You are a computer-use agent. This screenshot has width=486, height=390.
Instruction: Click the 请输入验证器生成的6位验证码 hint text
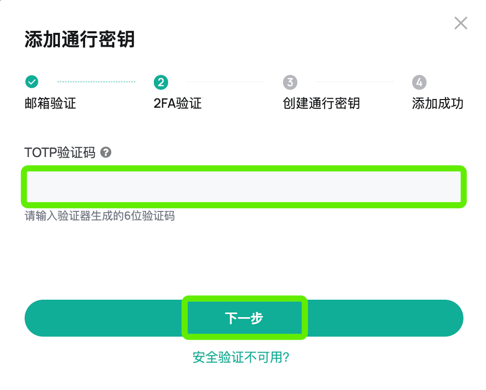coord(100,216)
